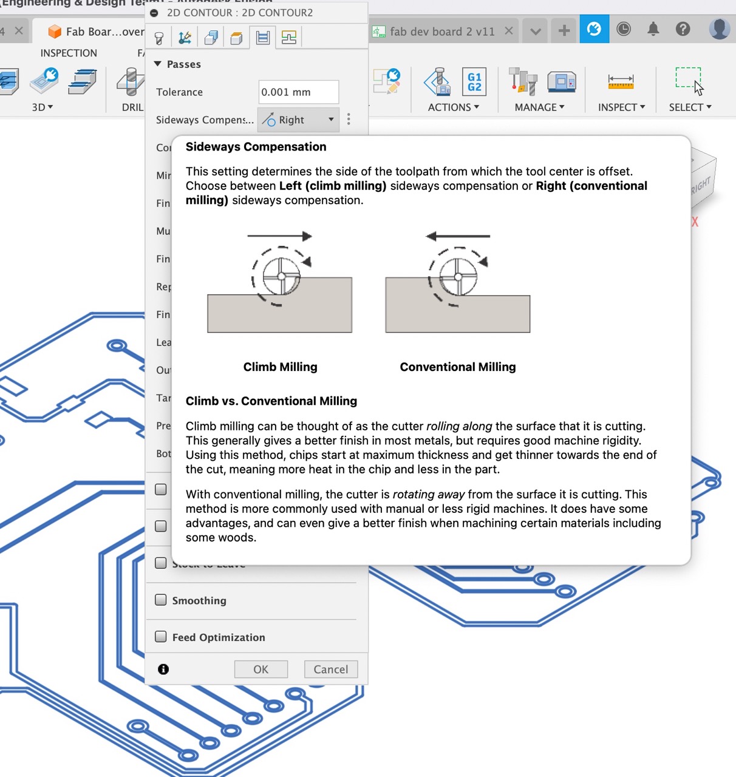Collapse the Passes section triangle
736x777 pixels.
158,64
